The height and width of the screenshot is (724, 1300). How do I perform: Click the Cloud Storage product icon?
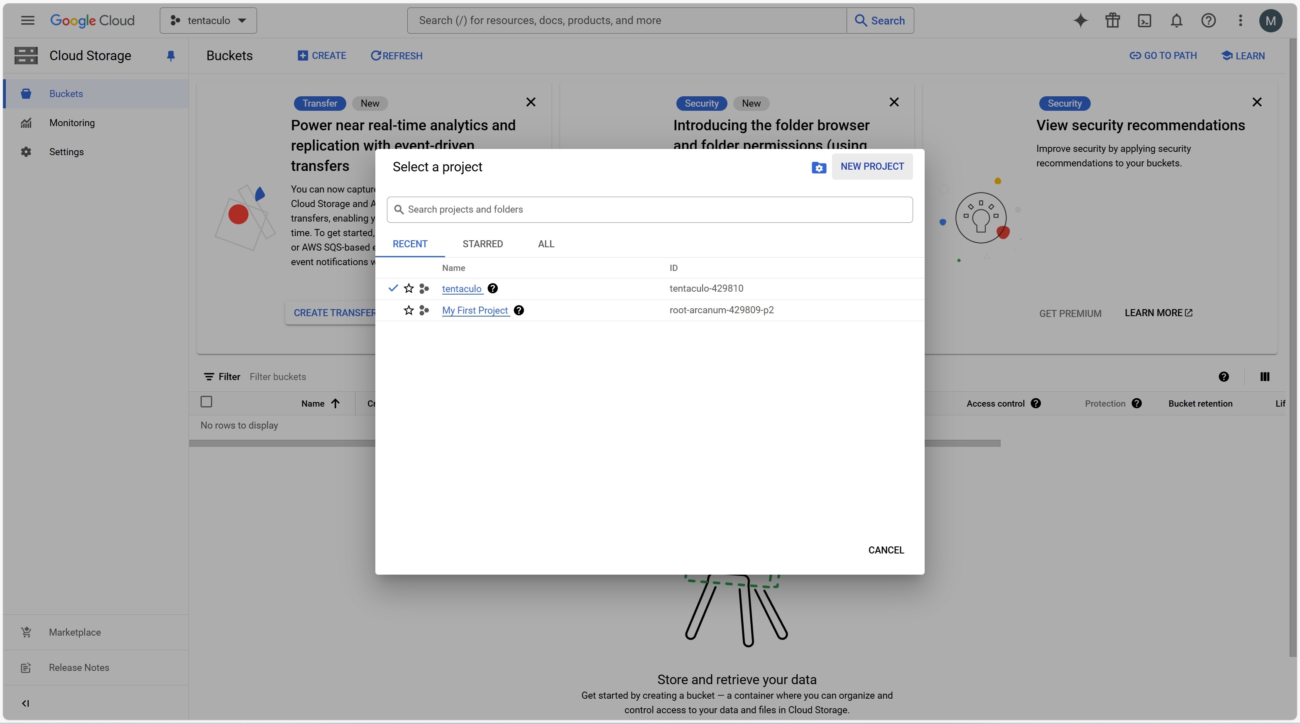click(26, 56)
